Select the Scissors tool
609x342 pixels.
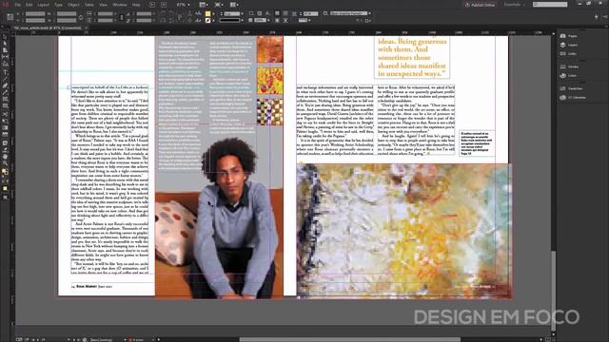click(x=5, y=114)
